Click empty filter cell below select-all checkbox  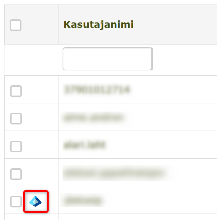[31, 60]
